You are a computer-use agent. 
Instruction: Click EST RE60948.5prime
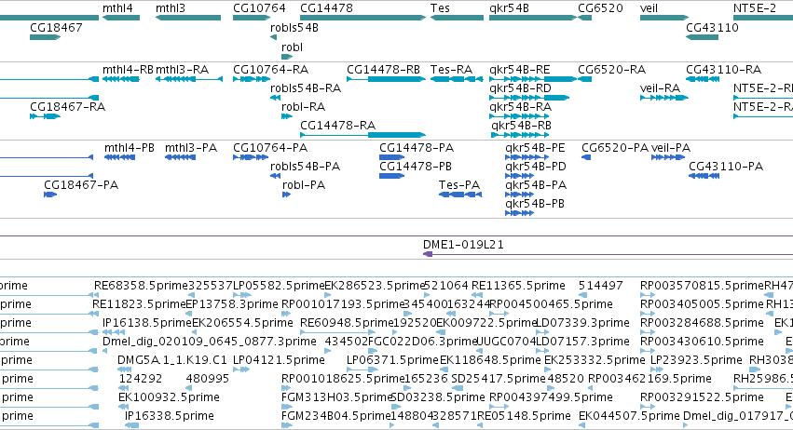(347, 323)
